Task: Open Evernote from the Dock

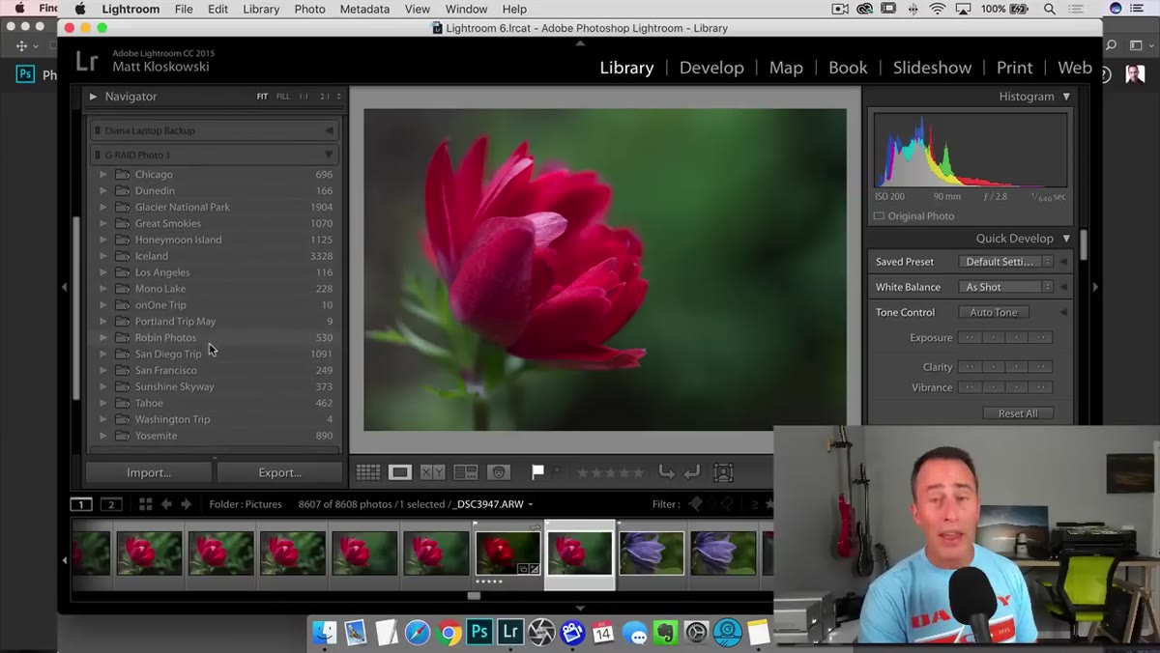Action: tap(665, 633)
